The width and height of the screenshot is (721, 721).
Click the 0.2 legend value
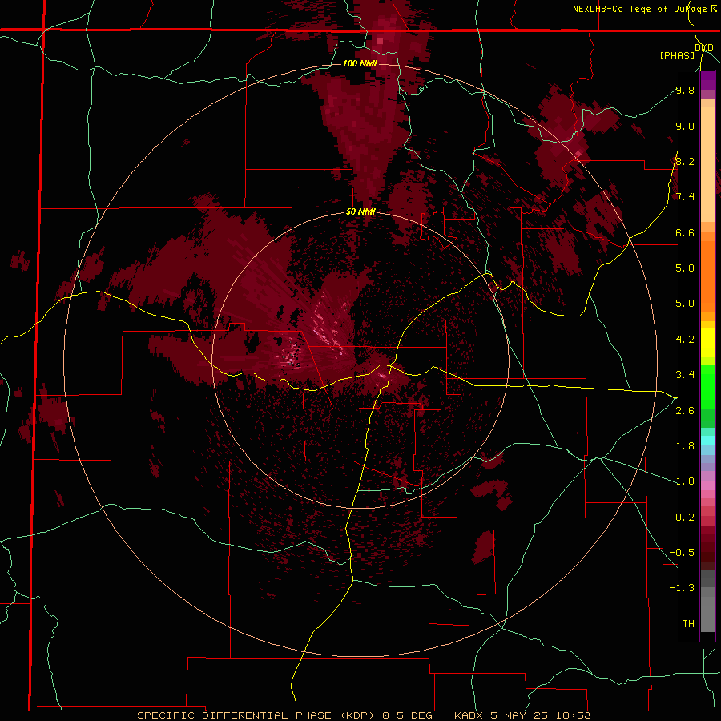point(685,518)
